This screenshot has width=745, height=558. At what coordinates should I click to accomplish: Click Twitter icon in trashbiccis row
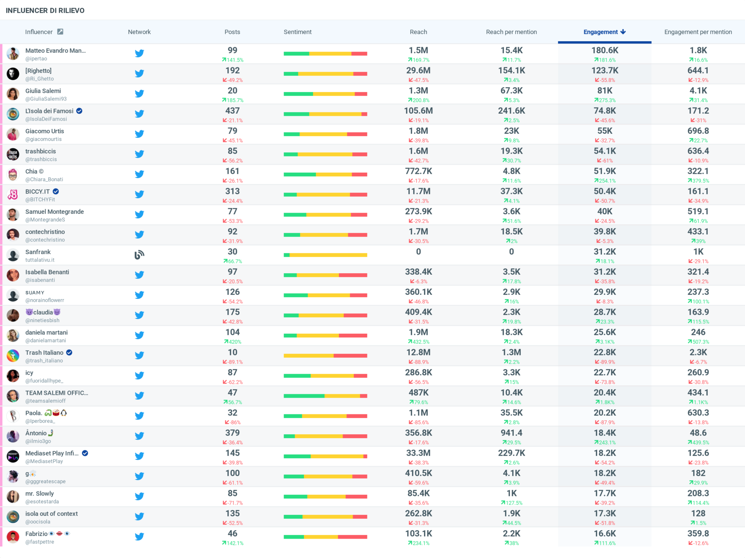(x=139, y=154)
